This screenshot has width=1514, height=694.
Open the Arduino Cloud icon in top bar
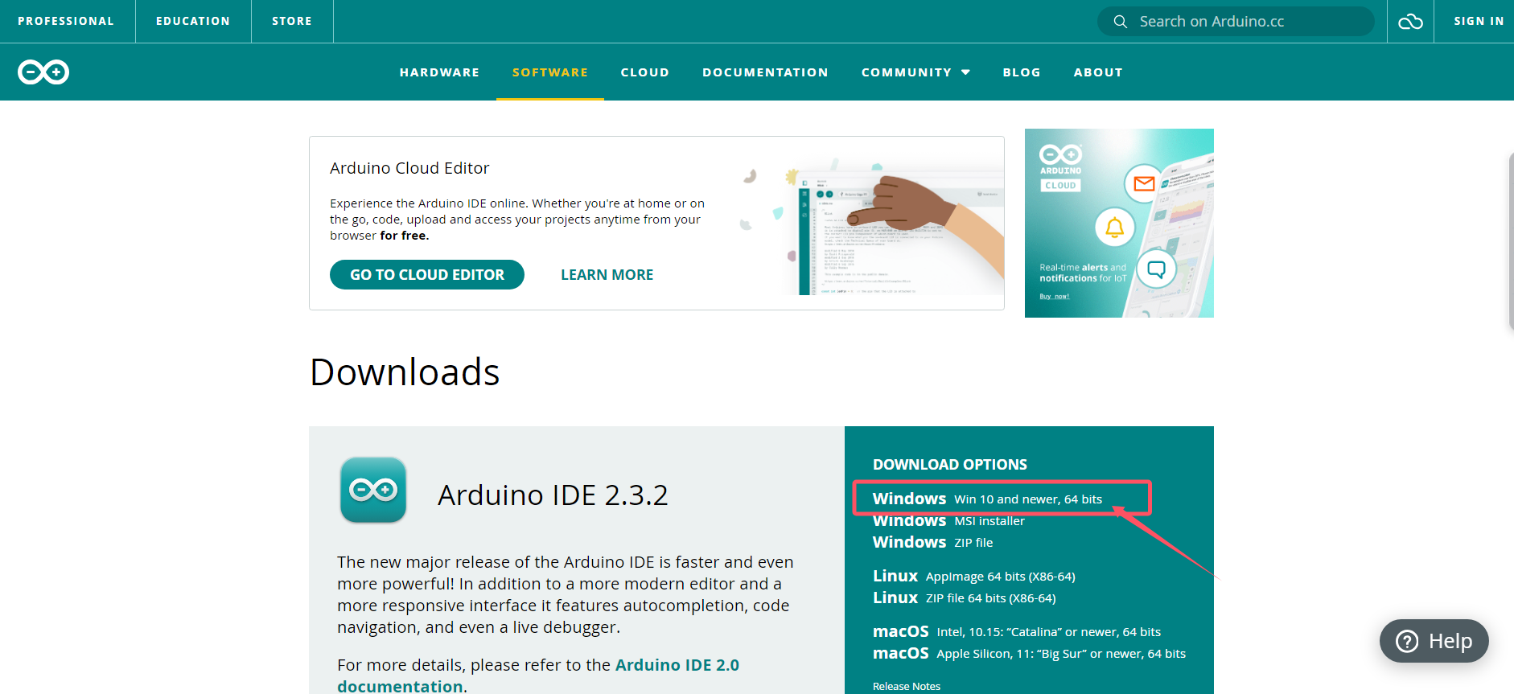click(1410, 22)
